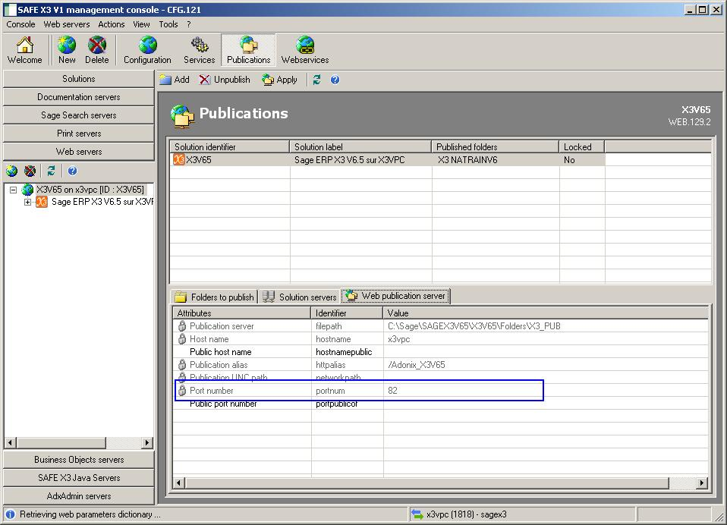The width and height of the screenshot is (727, 525).
Task: Click tree panel scroll left arrow
Action: [x=10, y=442]
